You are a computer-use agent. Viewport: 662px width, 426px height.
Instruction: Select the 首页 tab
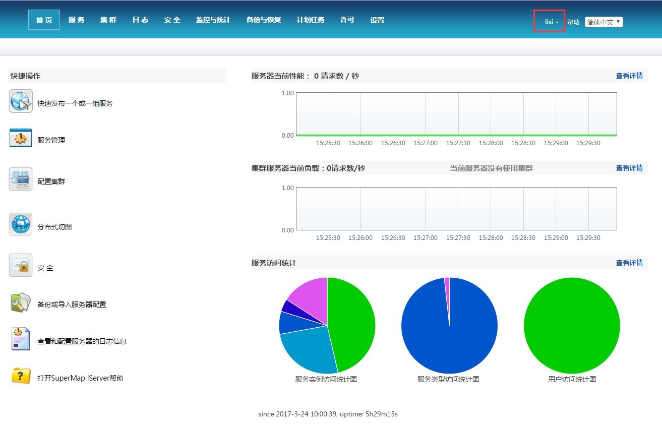pyautogui.click(x=44, y=20)
